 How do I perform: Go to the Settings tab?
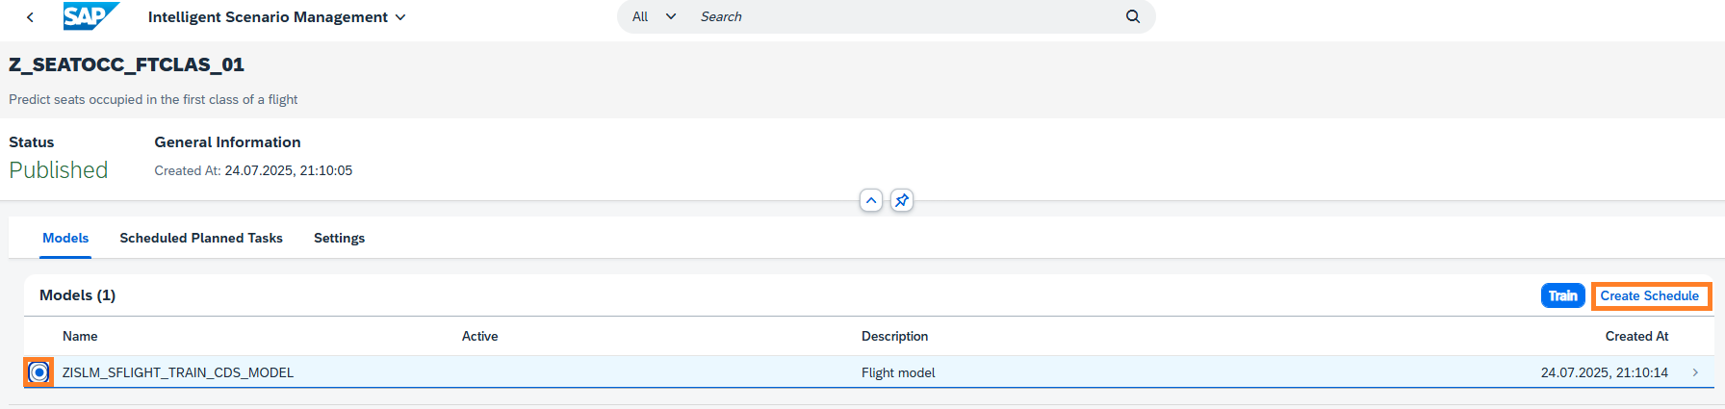(x=339, y=238)
